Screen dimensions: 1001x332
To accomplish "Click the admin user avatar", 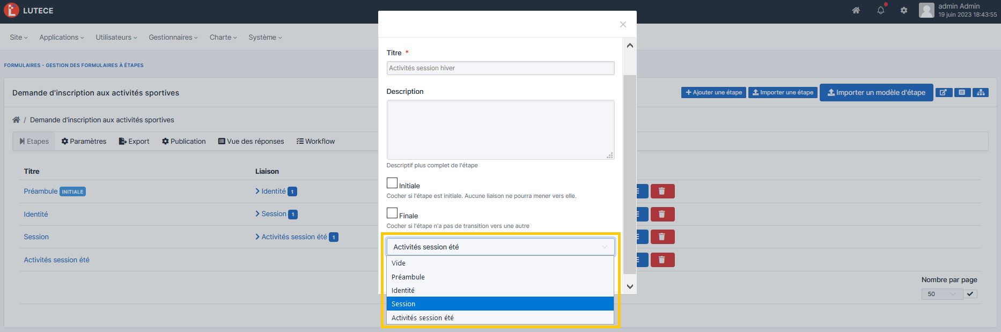I will [926, 10].
